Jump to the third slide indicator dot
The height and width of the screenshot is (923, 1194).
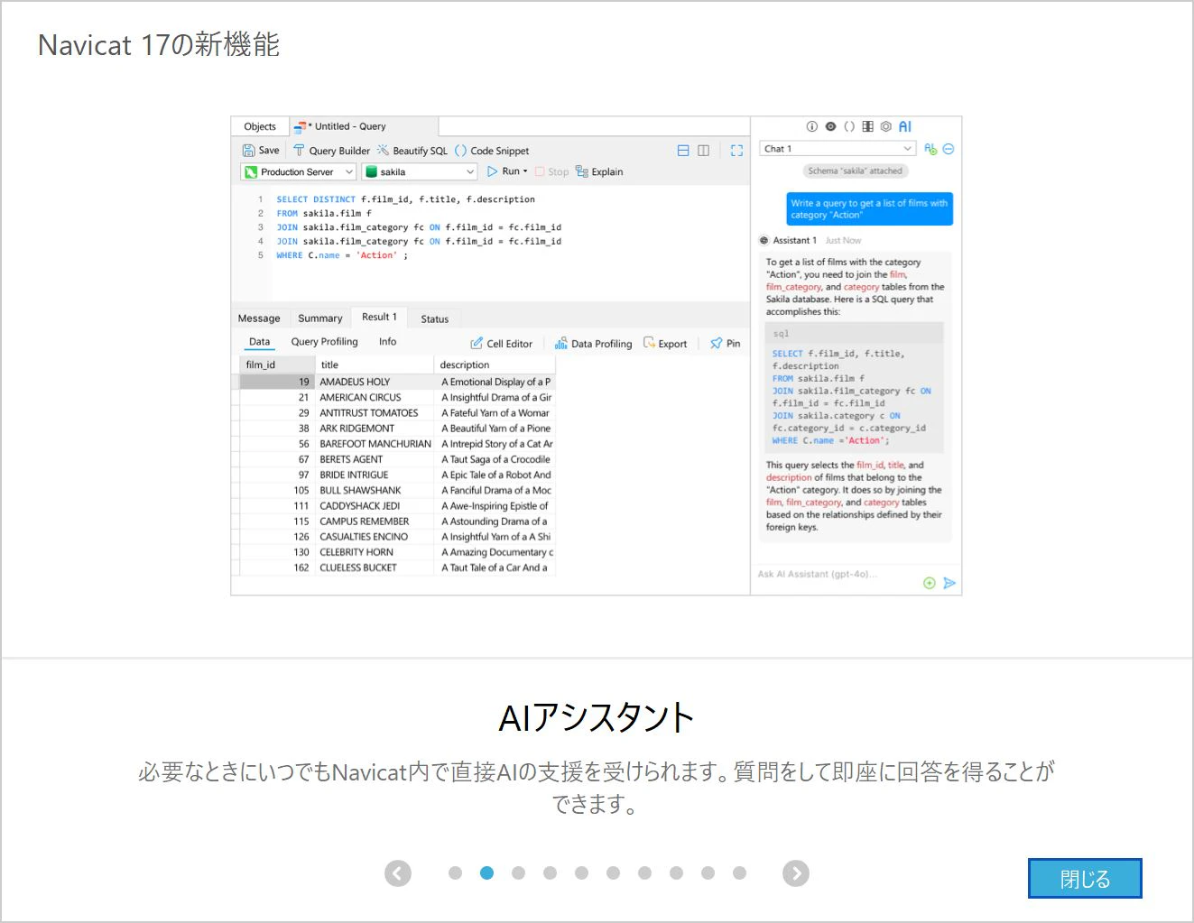pos(518,873)
